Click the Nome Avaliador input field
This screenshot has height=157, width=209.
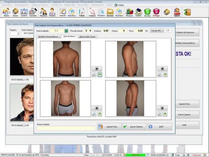click(x=66, y=128)
